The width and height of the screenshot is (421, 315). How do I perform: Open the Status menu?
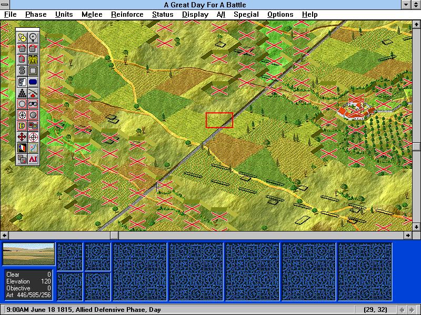[163, 15]
